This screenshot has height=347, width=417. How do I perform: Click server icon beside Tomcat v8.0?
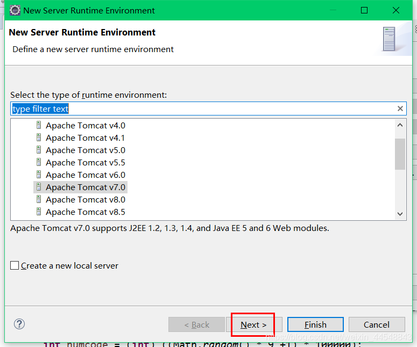[39, 199]
